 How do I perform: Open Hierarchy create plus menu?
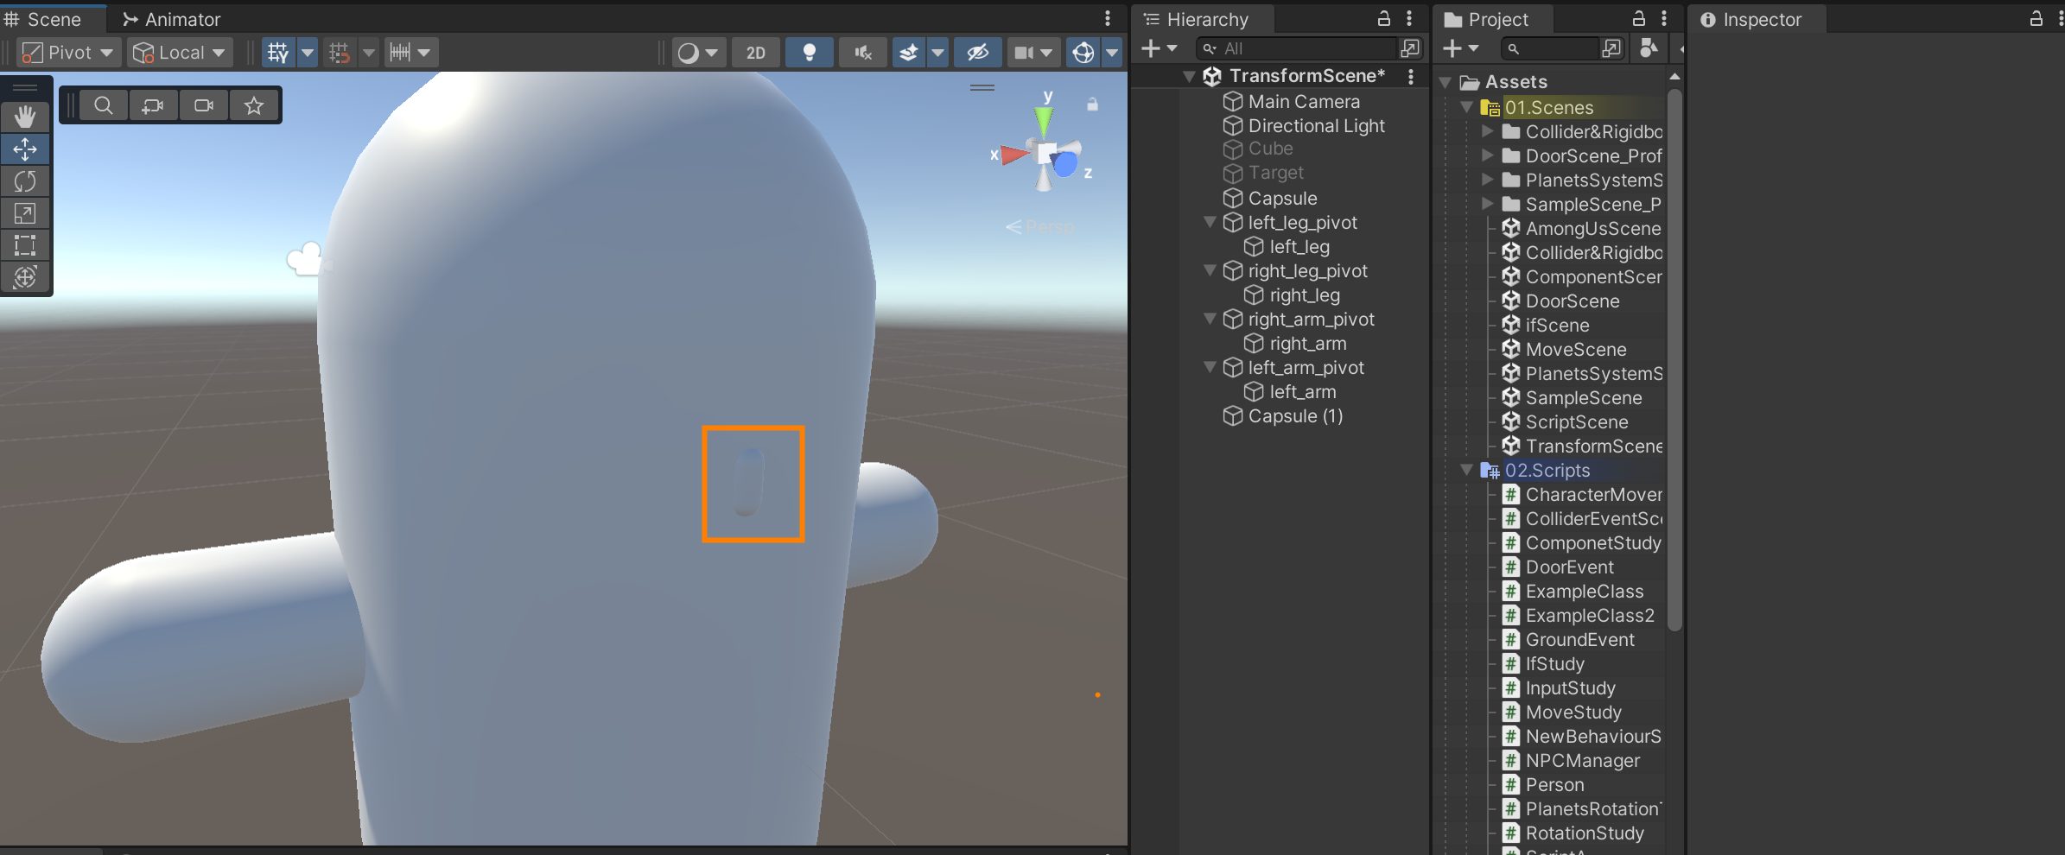coord(1159,49)
